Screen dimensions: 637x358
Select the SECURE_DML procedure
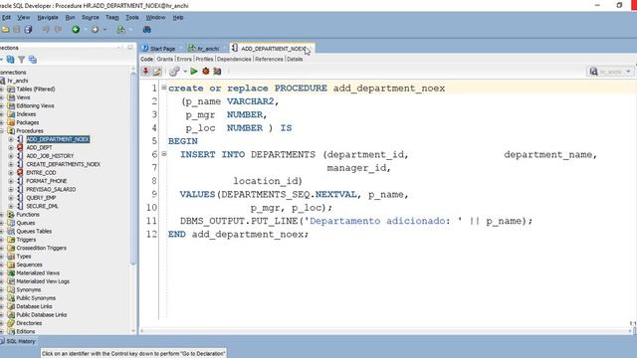[42, 206]
